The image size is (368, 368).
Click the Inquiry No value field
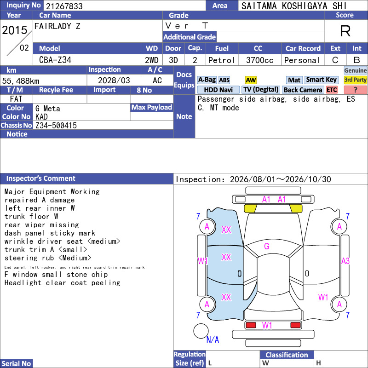click(125, 6)
